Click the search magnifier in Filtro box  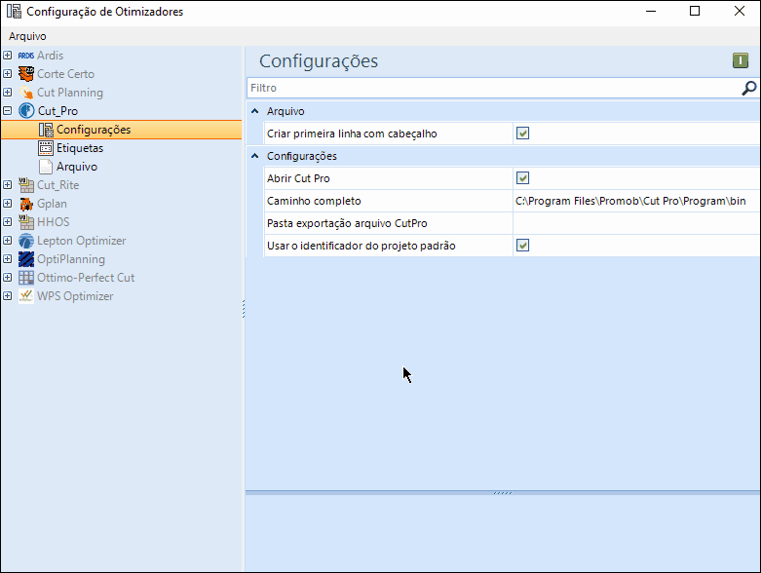(748, 88)
